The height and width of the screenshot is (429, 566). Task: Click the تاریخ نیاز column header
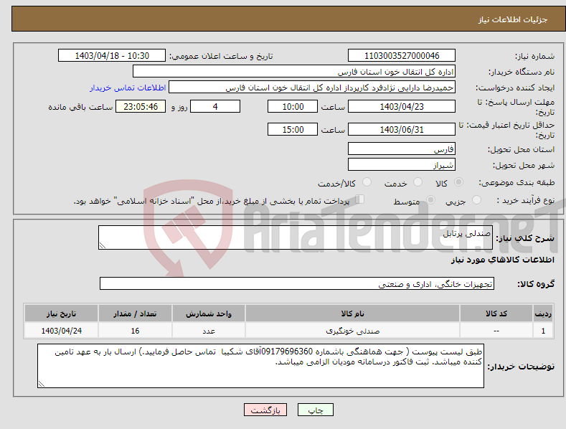(x=61, y=313)
